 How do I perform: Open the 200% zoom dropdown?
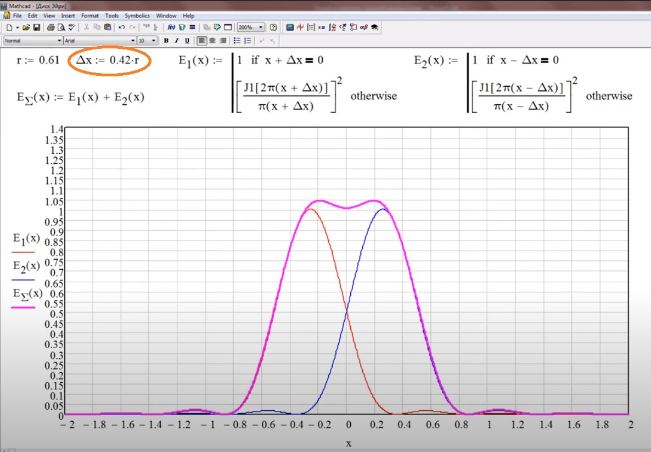[x=261, y=27]
